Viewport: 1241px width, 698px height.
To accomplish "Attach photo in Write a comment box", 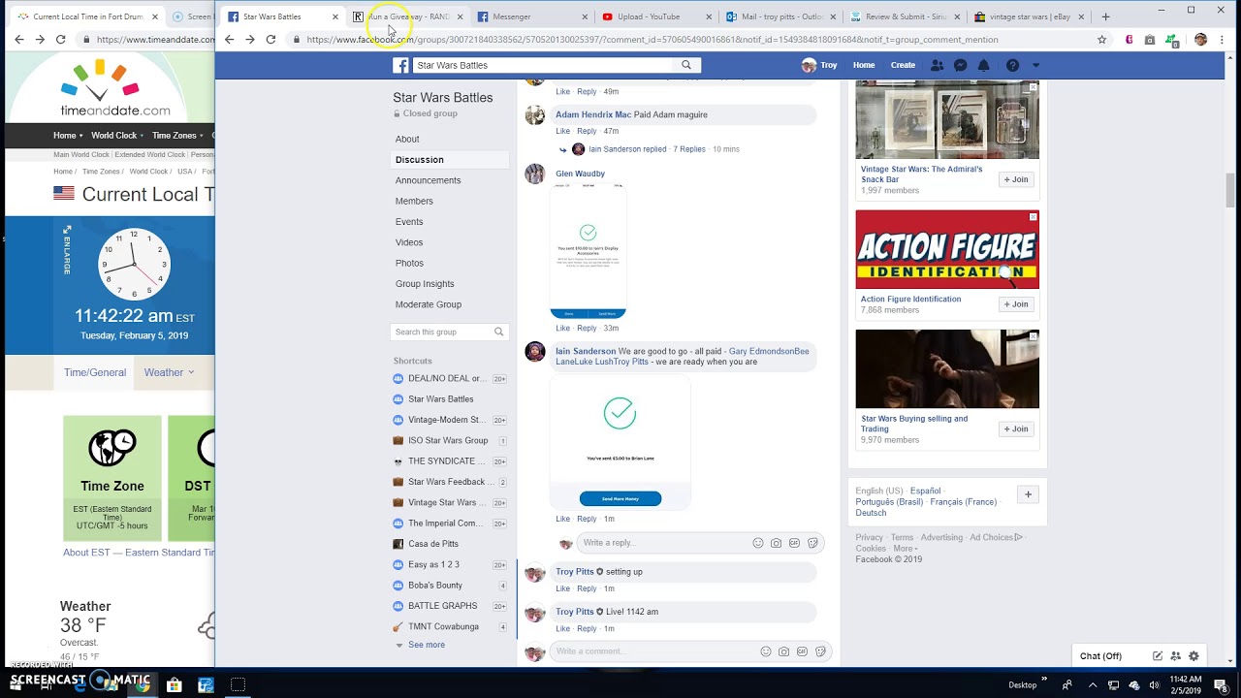I will click(783, 651).
